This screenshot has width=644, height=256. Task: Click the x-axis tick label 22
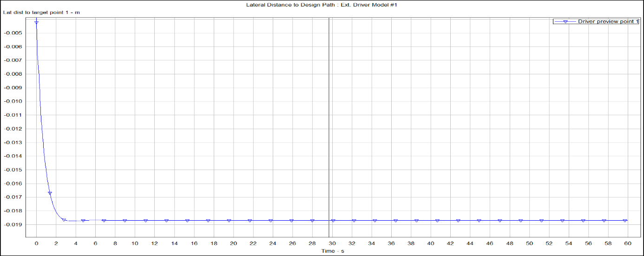click(x=253, y=243)
